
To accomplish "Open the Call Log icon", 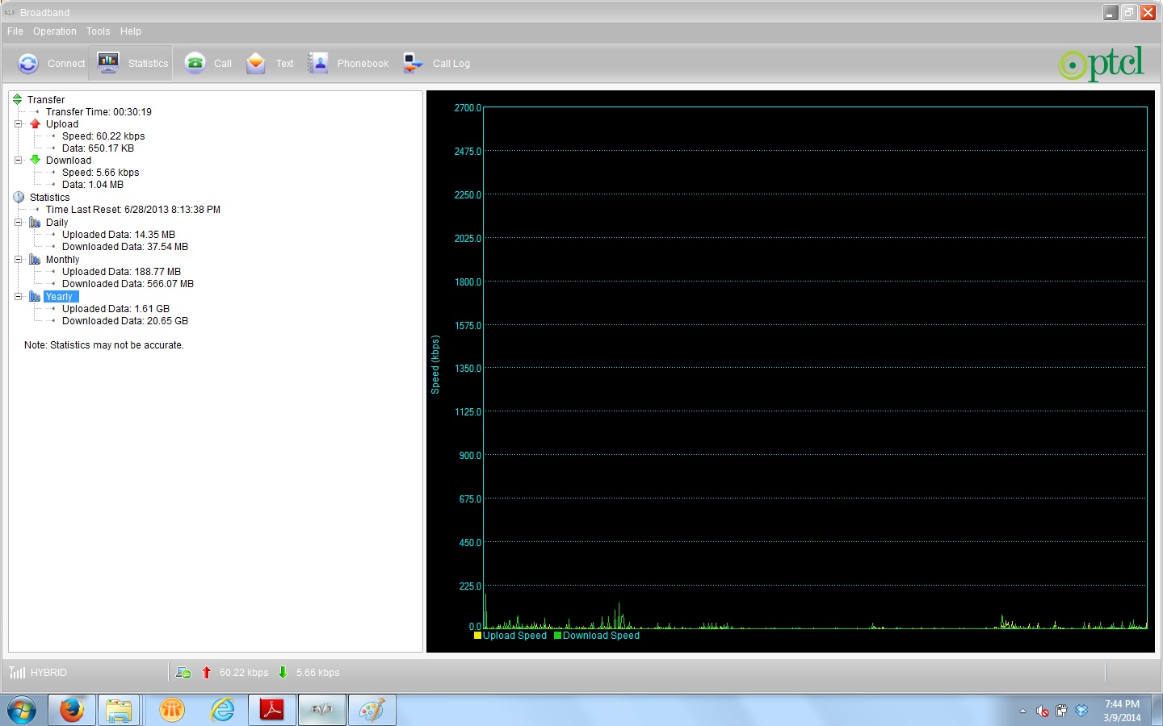I will coord(413,63).
